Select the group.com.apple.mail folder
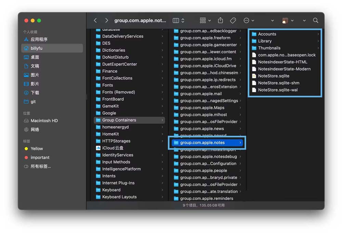 coord(201,94)
